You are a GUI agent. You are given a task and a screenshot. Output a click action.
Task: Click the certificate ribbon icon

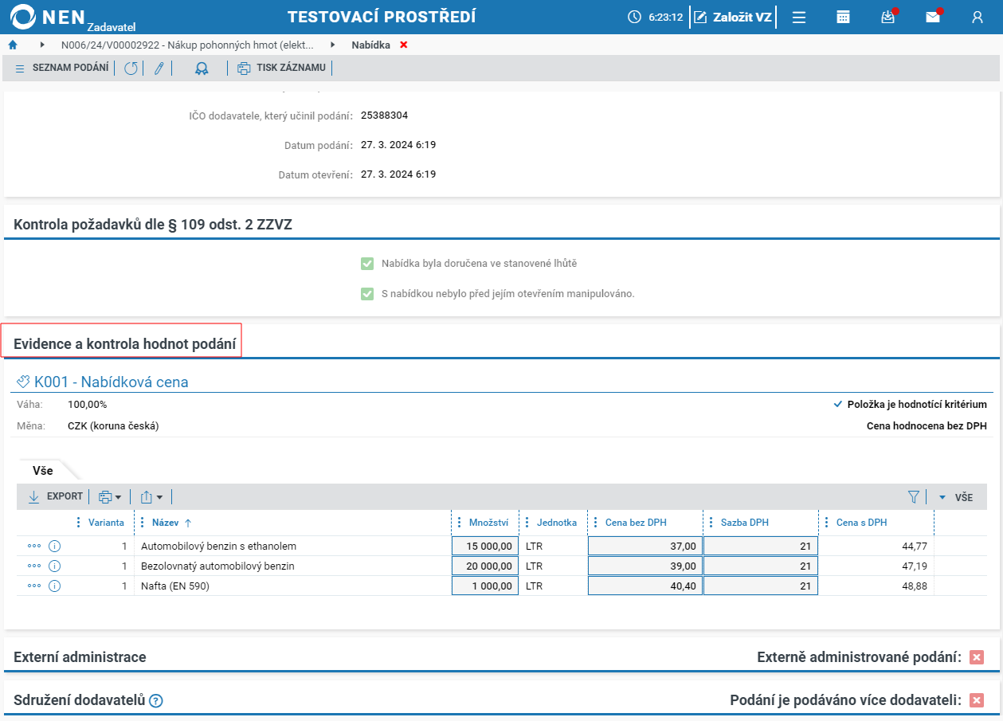(x=202, y=68)
